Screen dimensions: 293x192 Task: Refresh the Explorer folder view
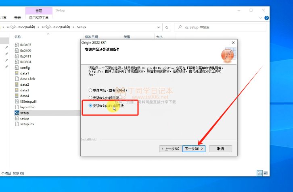coord(167,27)
